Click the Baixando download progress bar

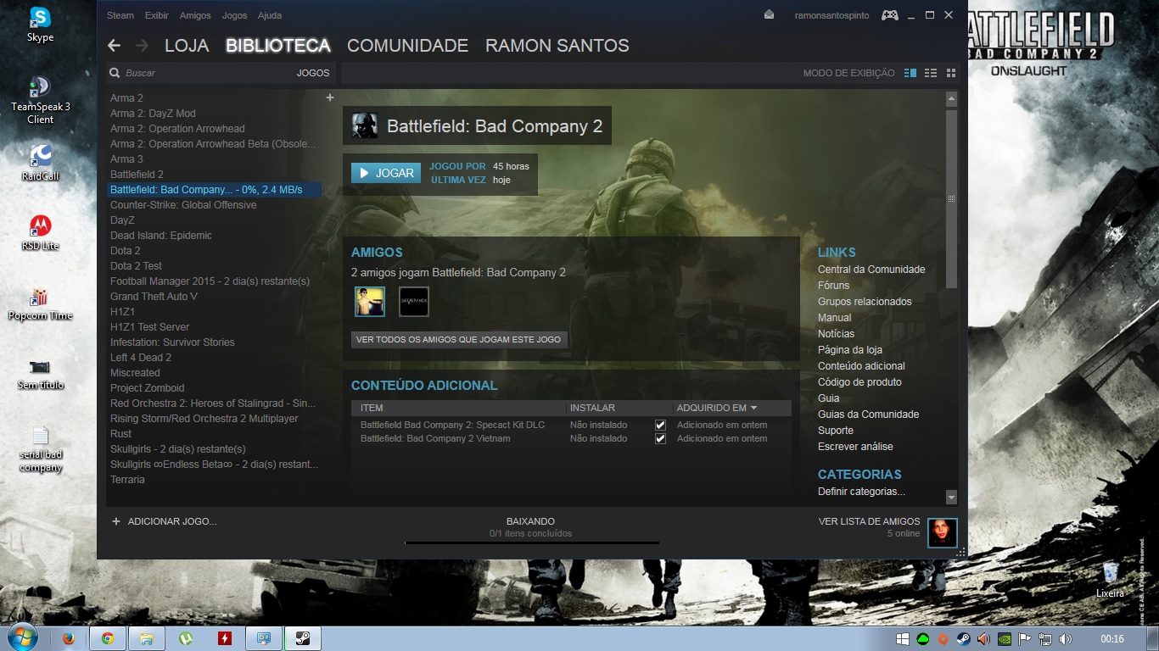click(x=531, y=542)
